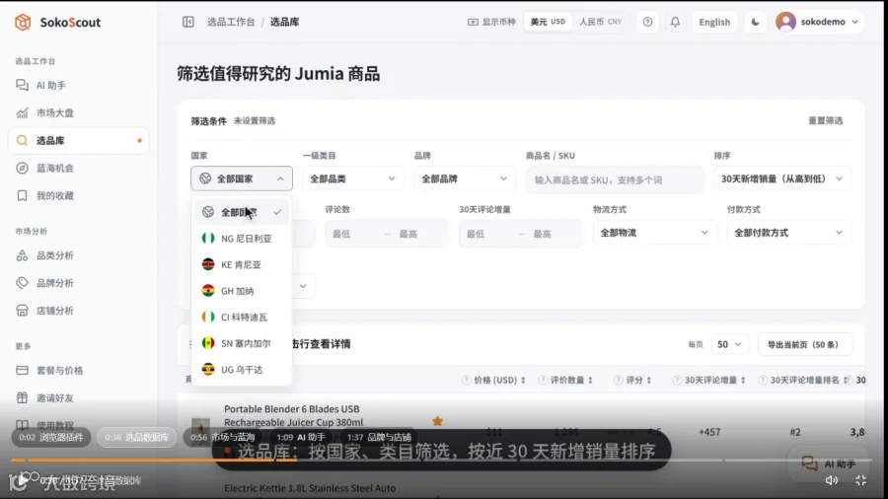Click the 店铺分析 store icon

[x=22, y=311]
